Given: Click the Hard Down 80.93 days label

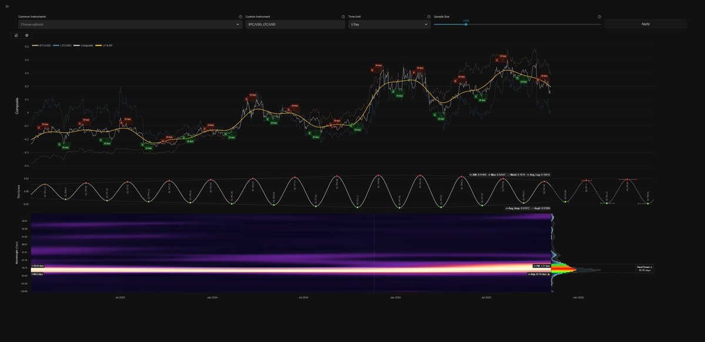Looking at the screenshot, I should click(x=644, y=268).
